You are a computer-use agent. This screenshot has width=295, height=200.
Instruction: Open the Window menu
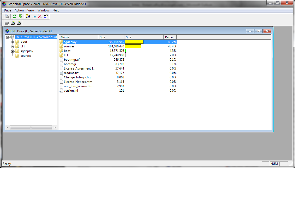point(43,10)
